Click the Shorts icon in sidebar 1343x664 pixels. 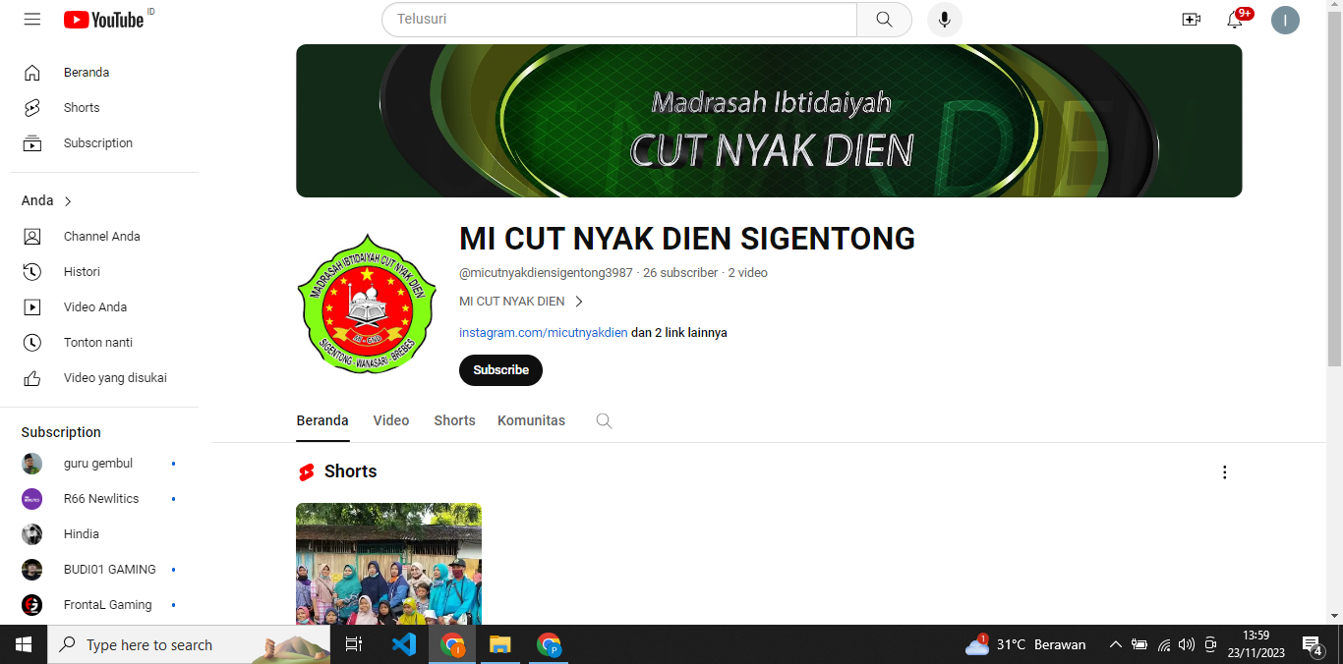coord(32,108)
